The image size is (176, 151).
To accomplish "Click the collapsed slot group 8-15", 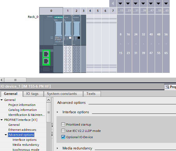I will click(121, 44).
